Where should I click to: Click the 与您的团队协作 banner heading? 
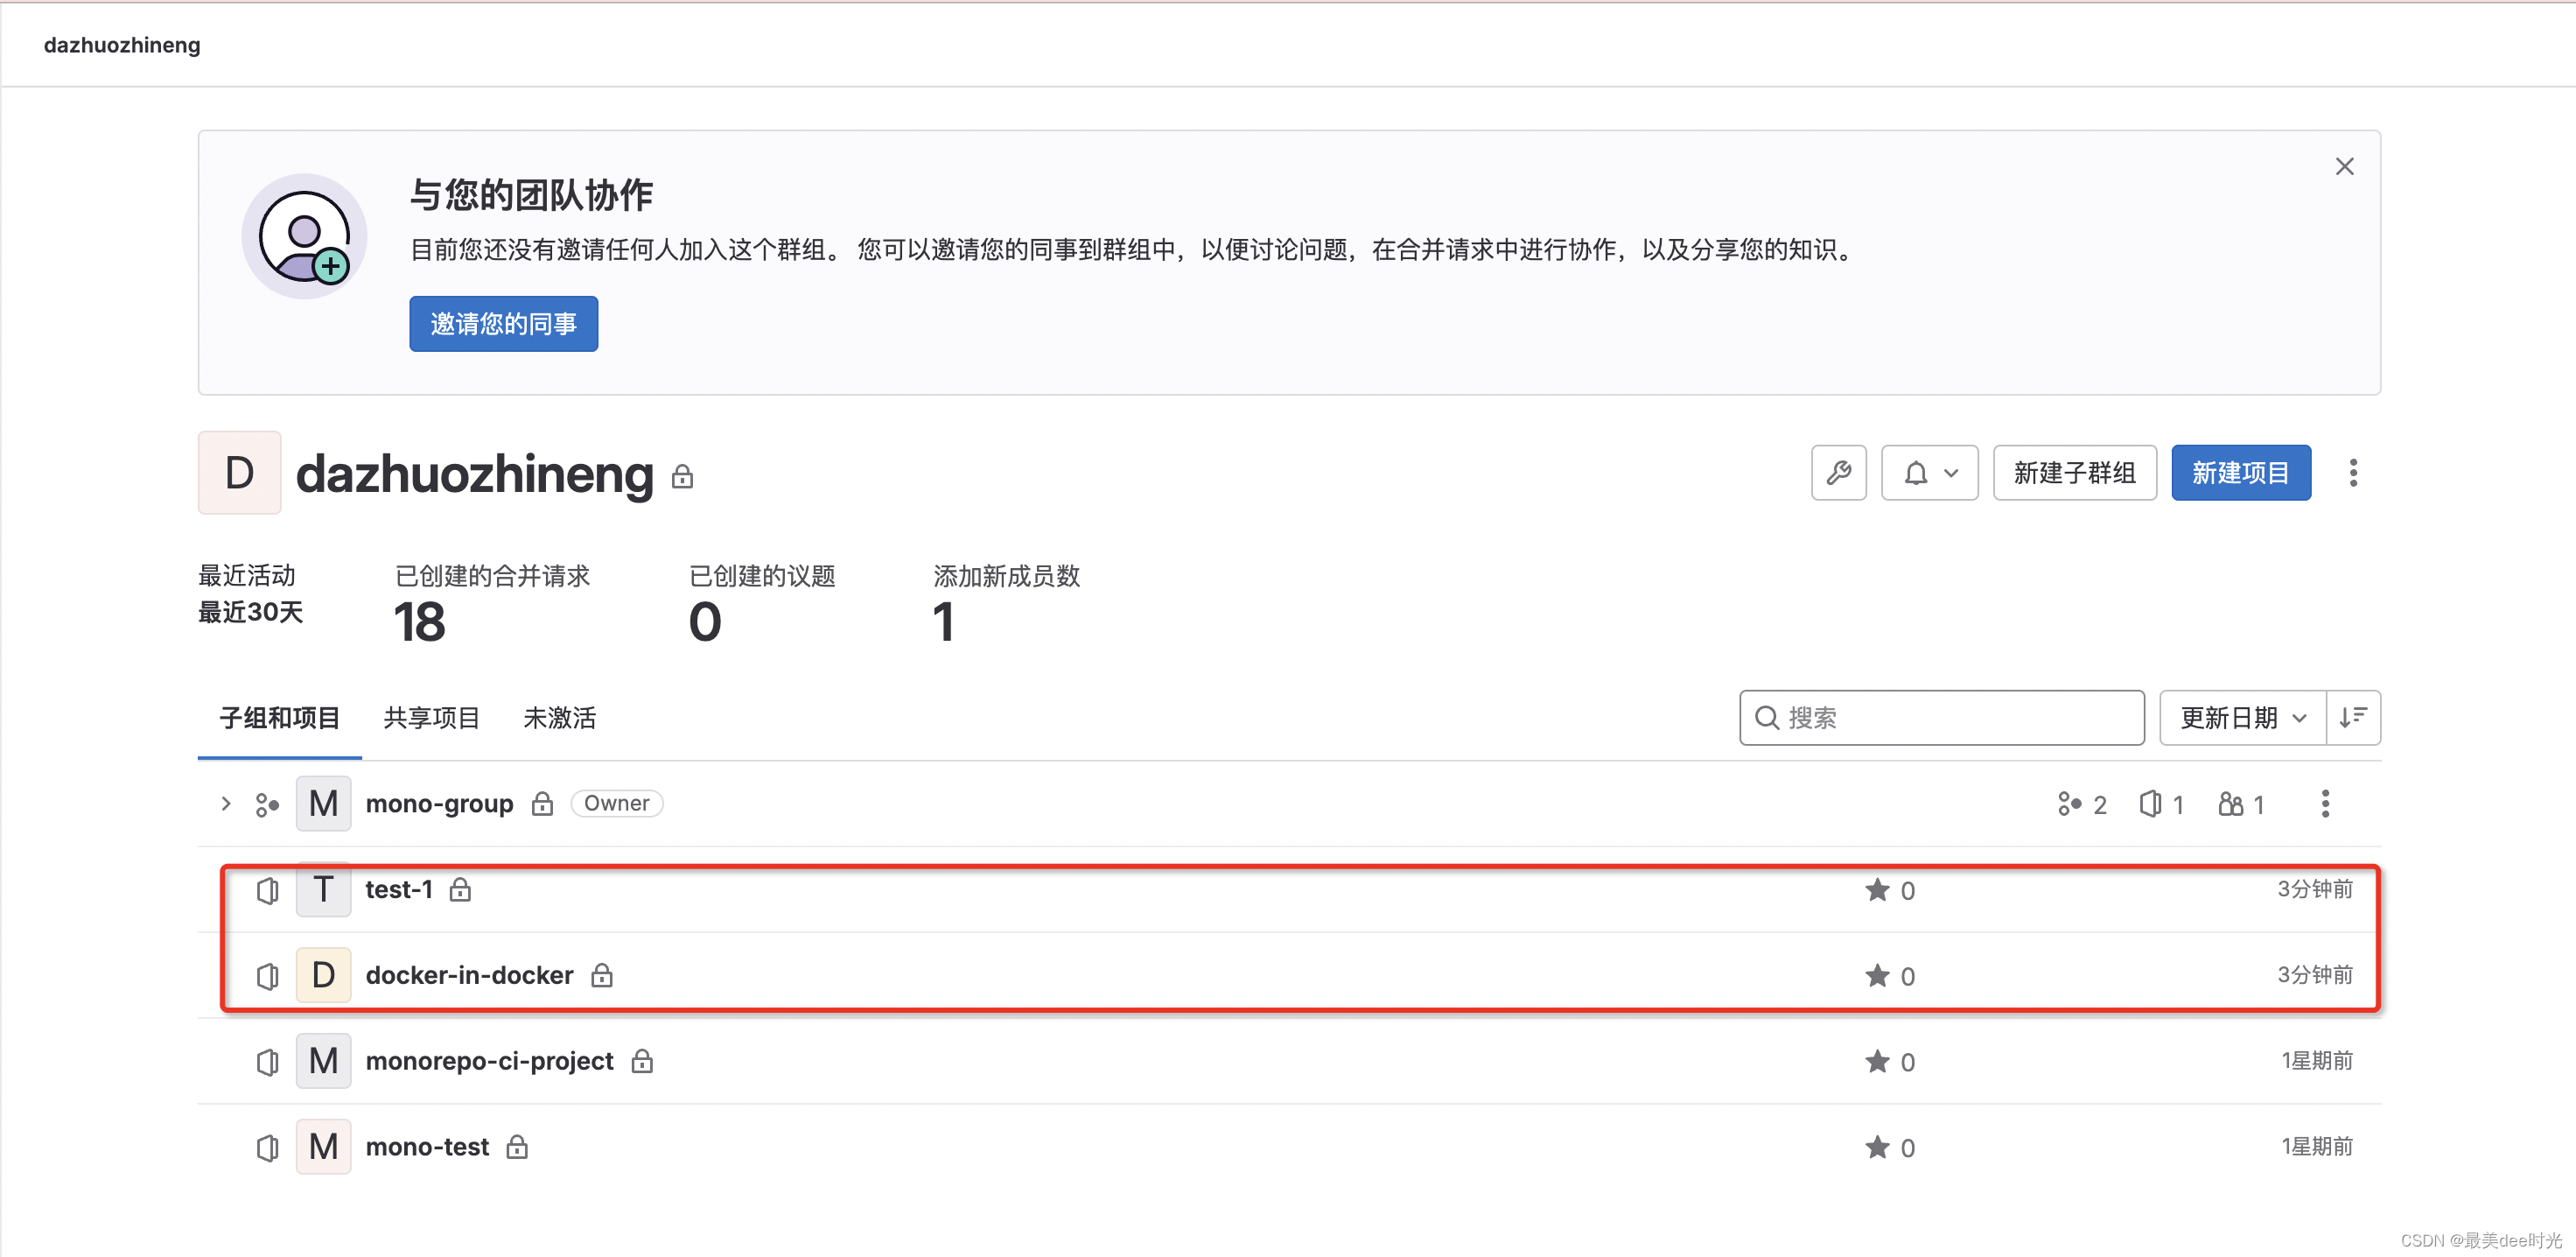[531, 194]
